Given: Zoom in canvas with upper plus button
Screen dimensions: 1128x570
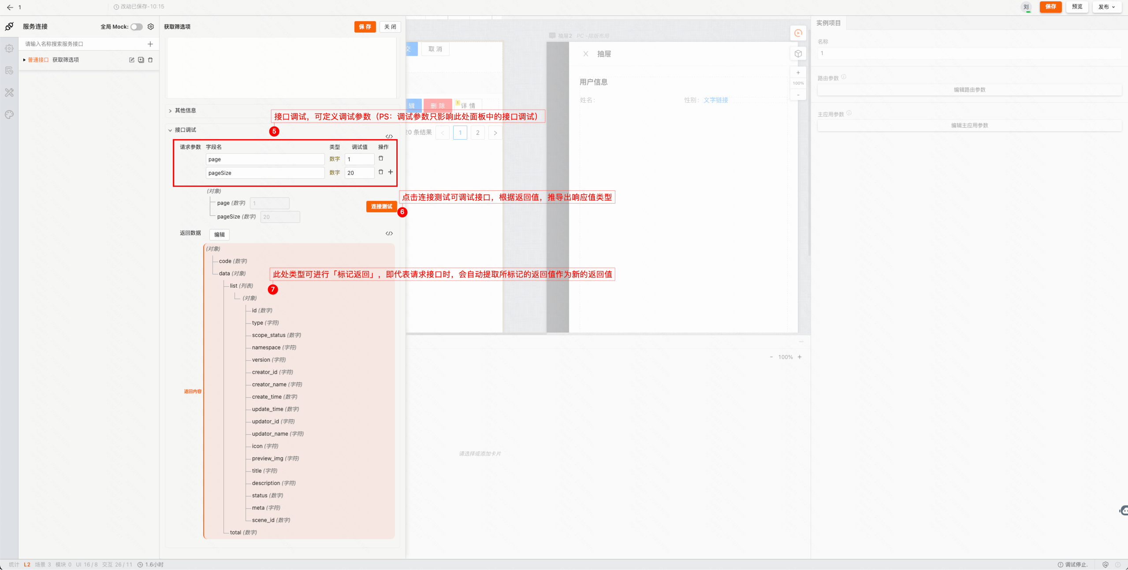Looking at the screenshot, I should (x=798, y=73).
